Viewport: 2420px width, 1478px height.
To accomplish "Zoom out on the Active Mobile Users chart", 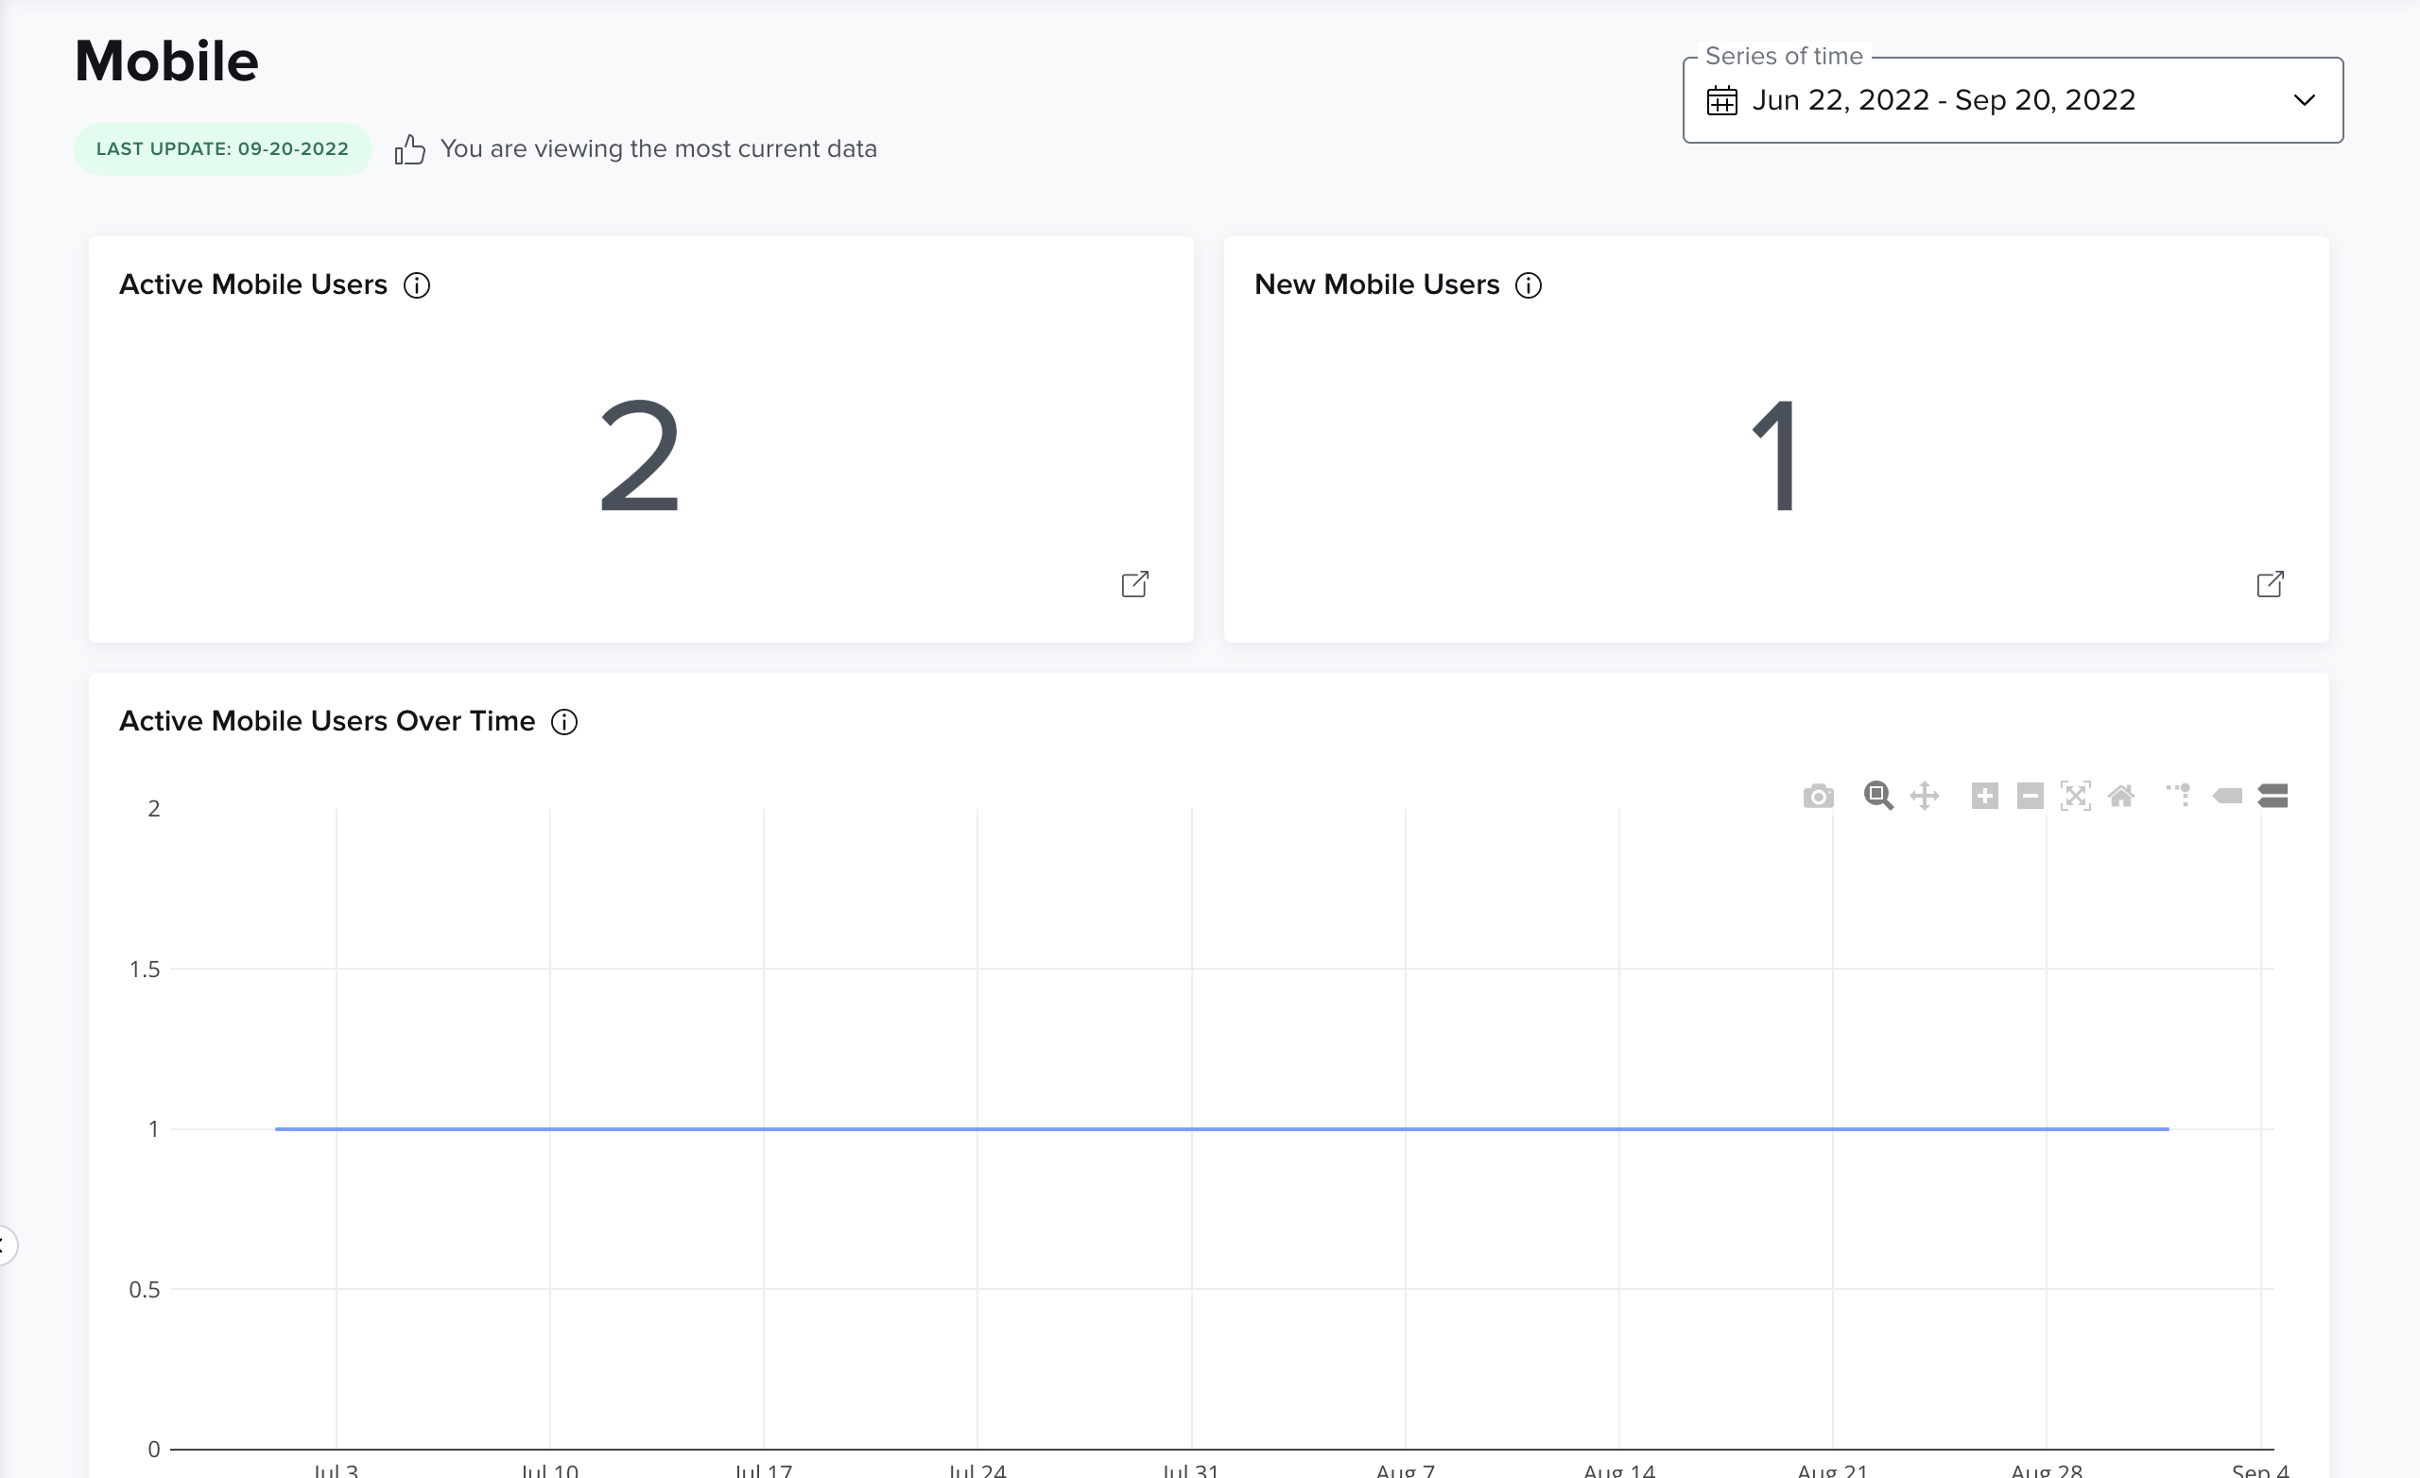I will (2029, 796).
